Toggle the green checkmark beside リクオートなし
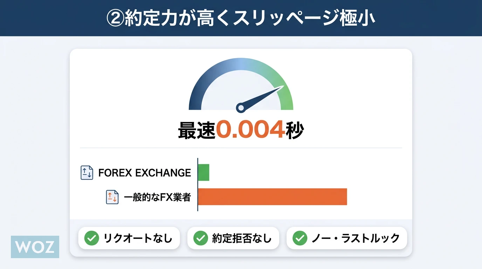Viewport: 482px width, 269px height. (91, 239)
